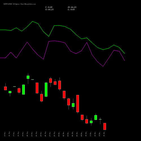Screen dimensions: 141x141
Task: Click the chart title text starting with NIFTY
Action: click(x=19, y=4)
